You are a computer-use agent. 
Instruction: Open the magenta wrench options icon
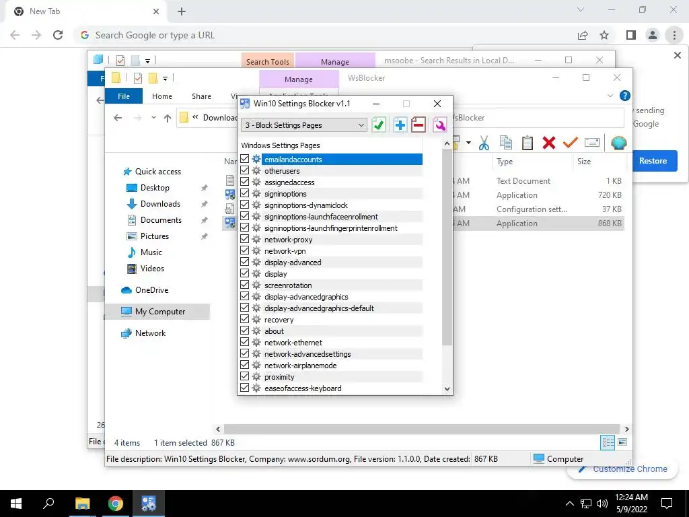pos(439,125)
